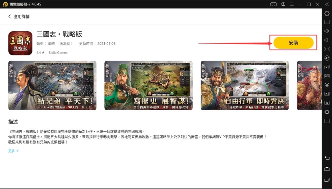The image size is (332, 189).
Task: Click the LDPlayer logo in title bar
Action: click(x=5, y=4)
